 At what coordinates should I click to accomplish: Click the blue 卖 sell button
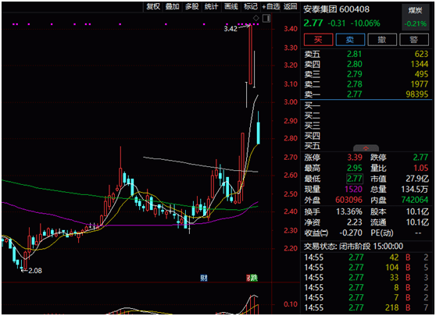[350, 40]
